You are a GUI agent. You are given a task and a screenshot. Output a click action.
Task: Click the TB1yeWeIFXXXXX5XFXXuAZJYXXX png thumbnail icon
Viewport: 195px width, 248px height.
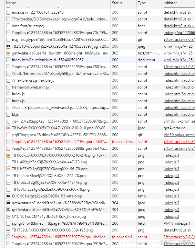click(x=8, y=128)
